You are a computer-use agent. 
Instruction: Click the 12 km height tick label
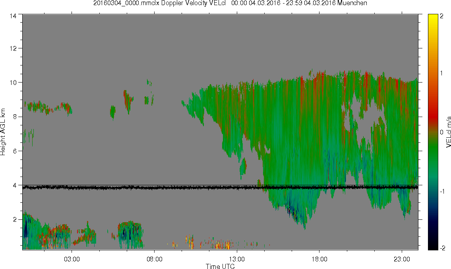tap(13, 48)
